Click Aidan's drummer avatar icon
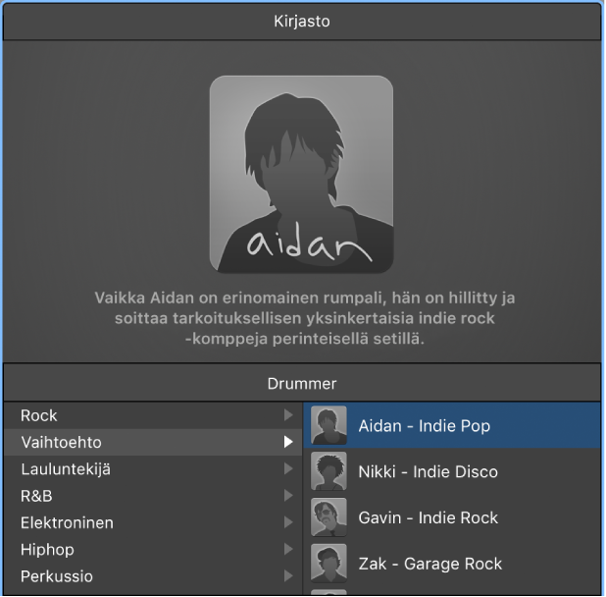The image size is (606, 597). click(329, 426)
